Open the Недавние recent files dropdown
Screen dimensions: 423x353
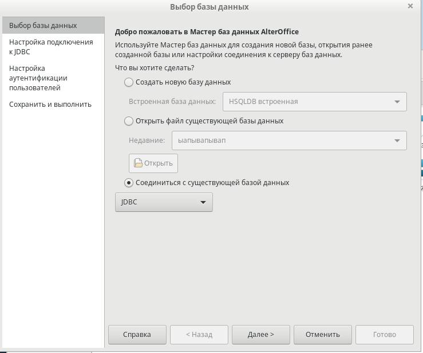tap(289, 141)
